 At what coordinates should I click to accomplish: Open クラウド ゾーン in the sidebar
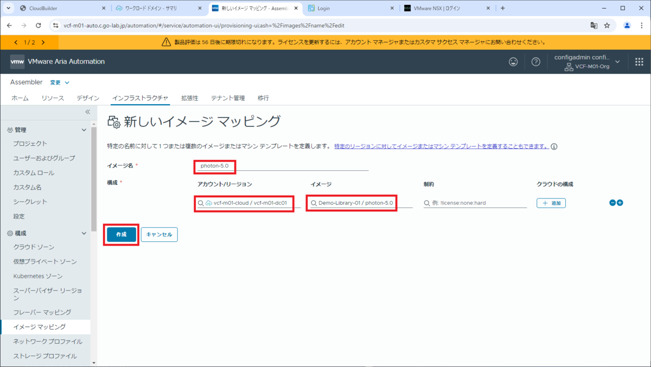(x=34, y=247)
